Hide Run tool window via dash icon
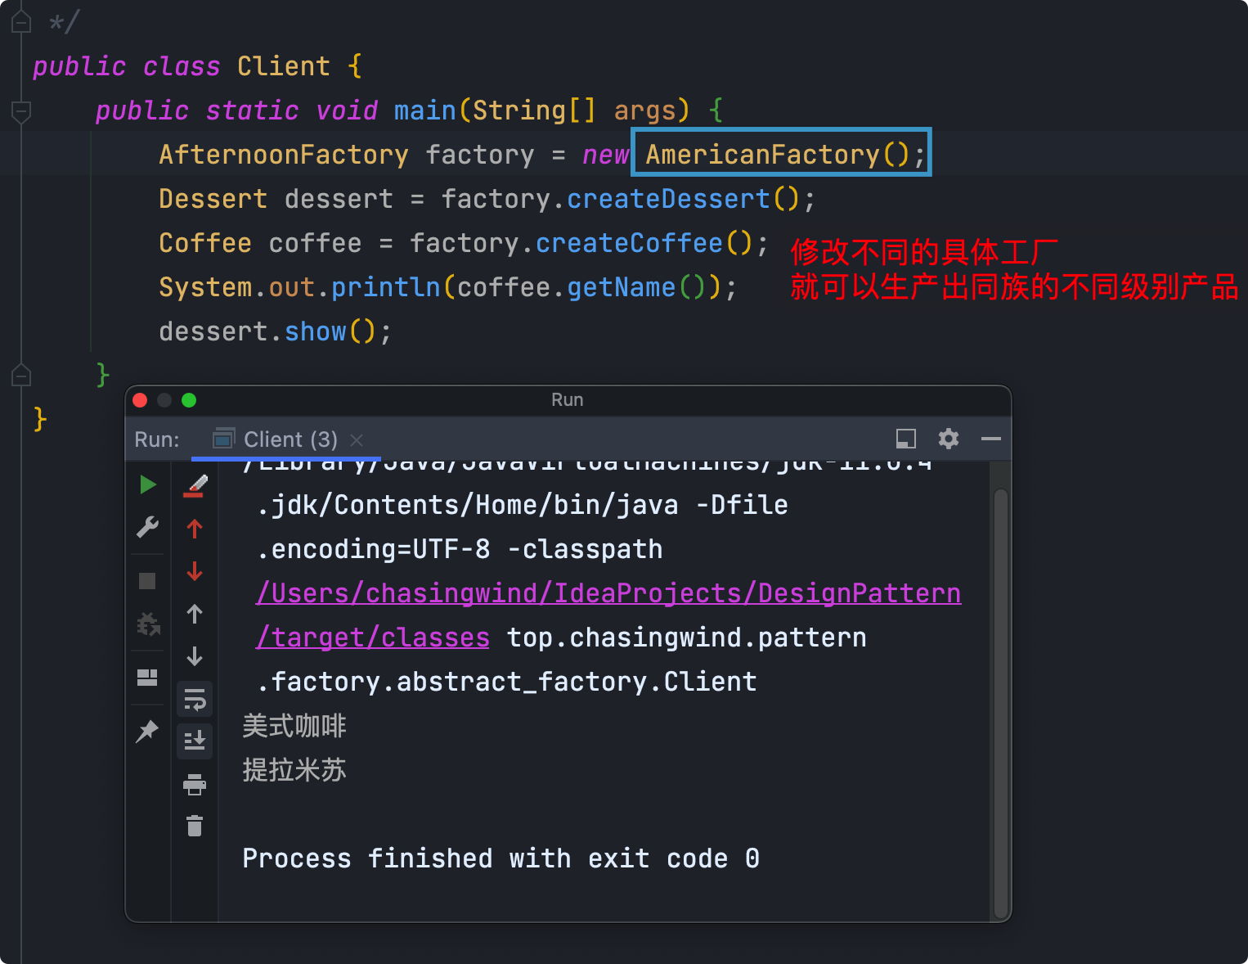 click(x=991, y=439)
